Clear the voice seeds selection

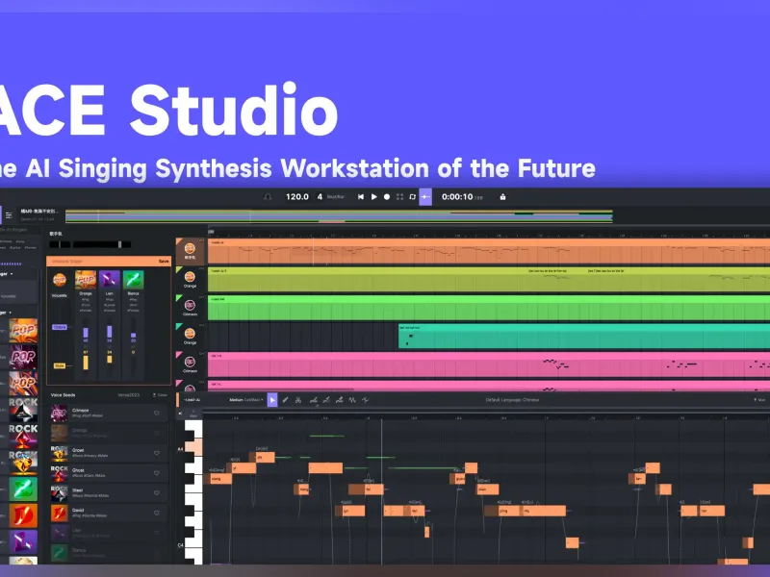tap(160, 395)
